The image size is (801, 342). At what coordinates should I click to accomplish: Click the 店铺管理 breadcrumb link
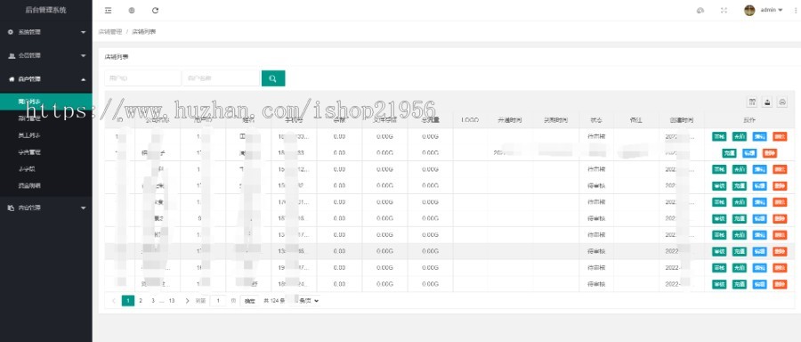point(109,32)
